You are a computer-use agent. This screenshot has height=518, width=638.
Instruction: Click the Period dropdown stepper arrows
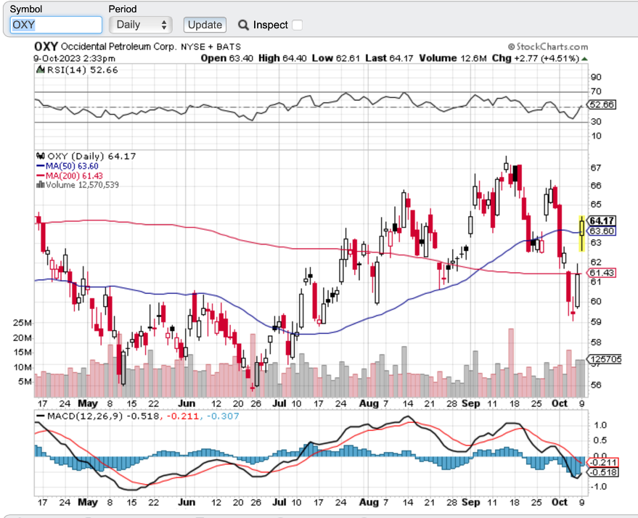(164, 25)
